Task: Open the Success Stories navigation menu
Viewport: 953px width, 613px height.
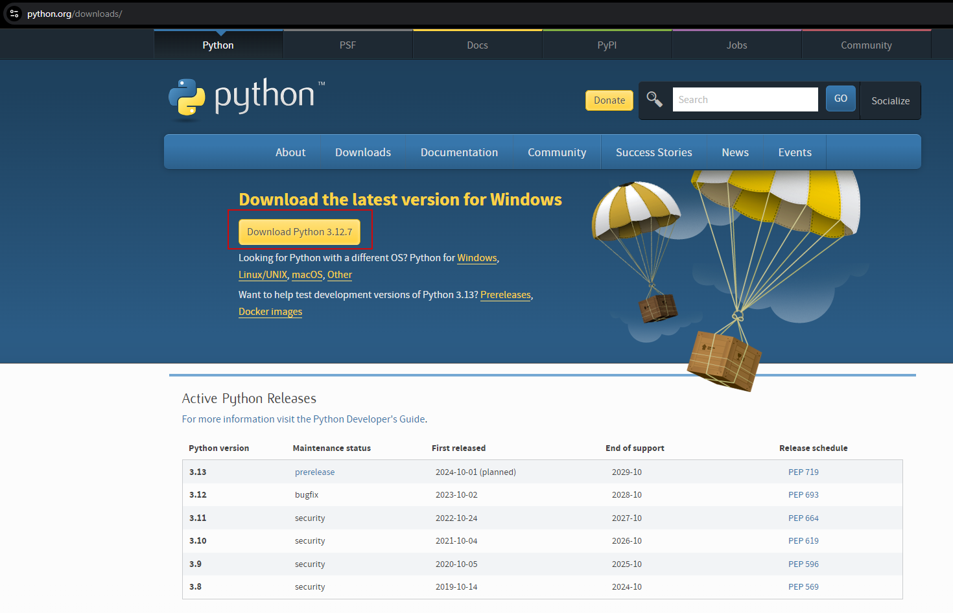Action: 654,152
